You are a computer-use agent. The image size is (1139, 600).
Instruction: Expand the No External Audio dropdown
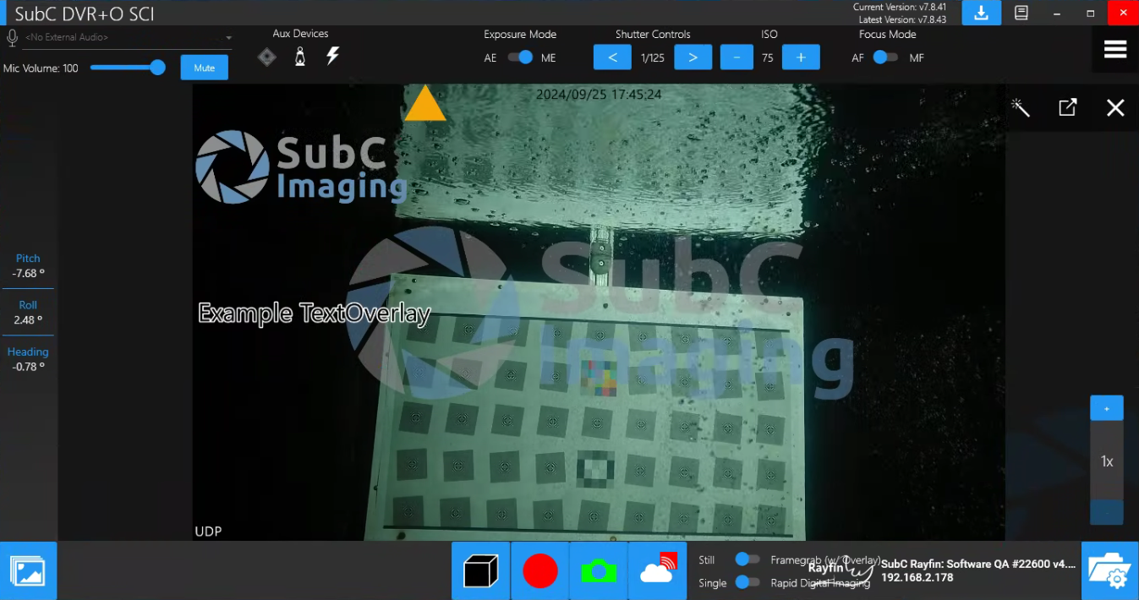tap(228, 38)
